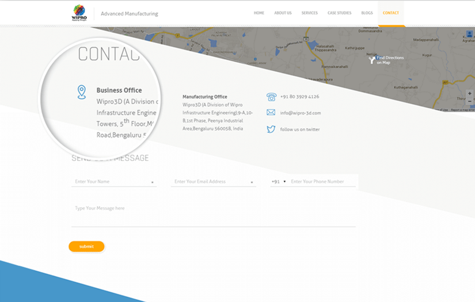
Task: Click the Wipro logo in header
Action: point(79,13)
